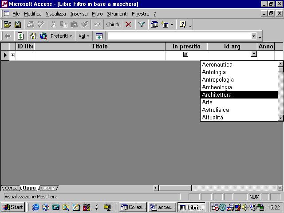The width and height of the screenshot is (284, 213).
Task: Click the Cut scissors icon
Action: (53, 24)
